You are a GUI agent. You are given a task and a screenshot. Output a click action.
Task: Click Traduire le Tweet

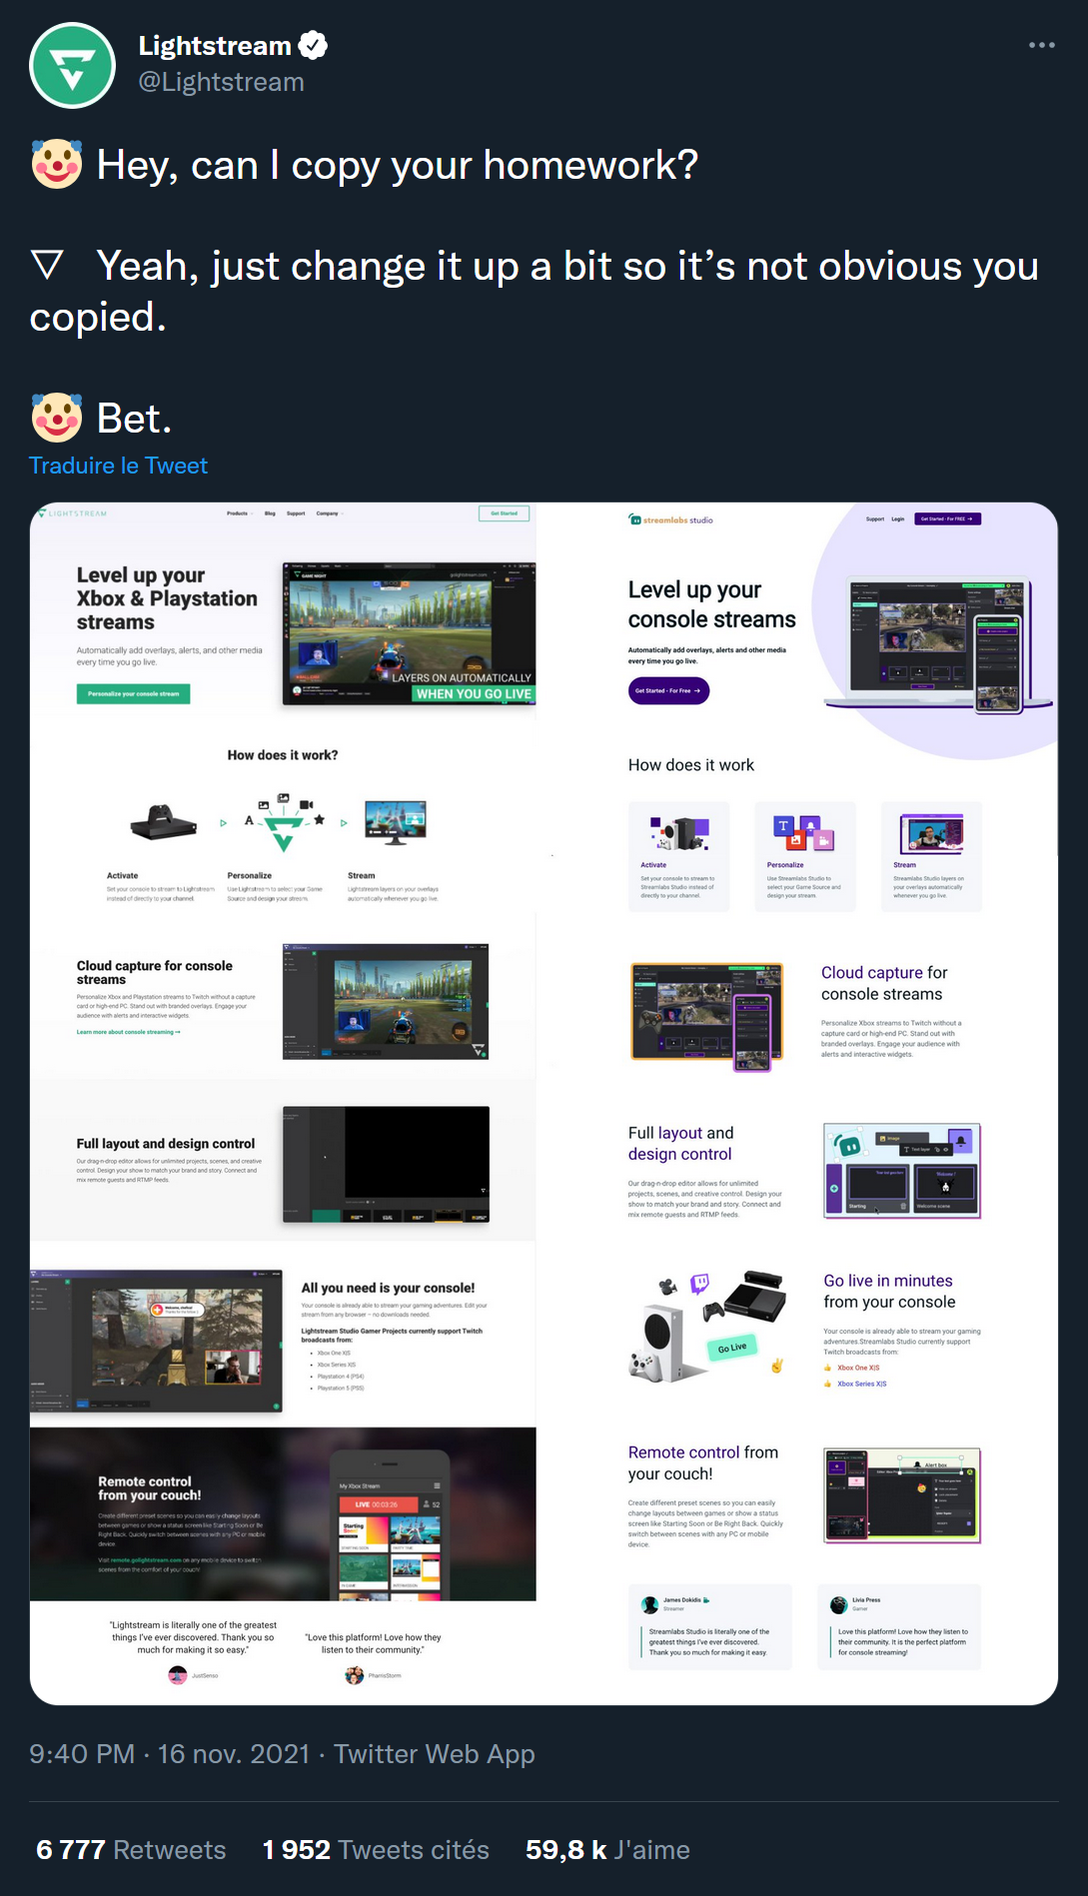(118, 466)
